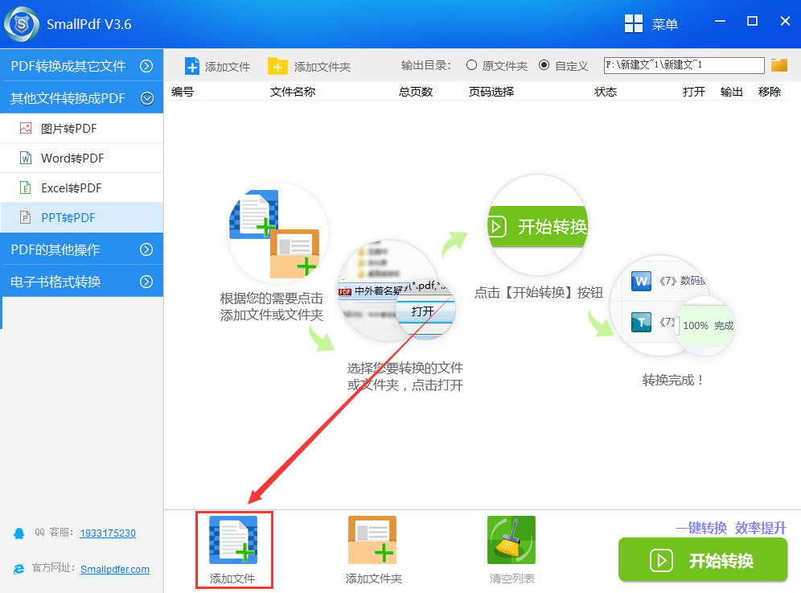Minimize the SmallPdf window
Viewport: 801px width, 593px height.
pyautogui.click(x=721, y=22)
